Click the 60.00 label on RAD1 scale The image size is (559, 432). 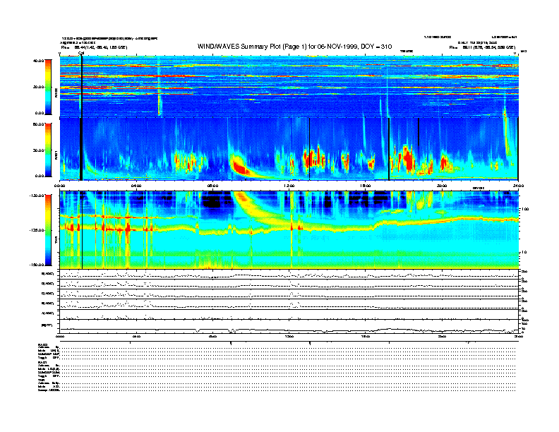[x=38, y=124]
